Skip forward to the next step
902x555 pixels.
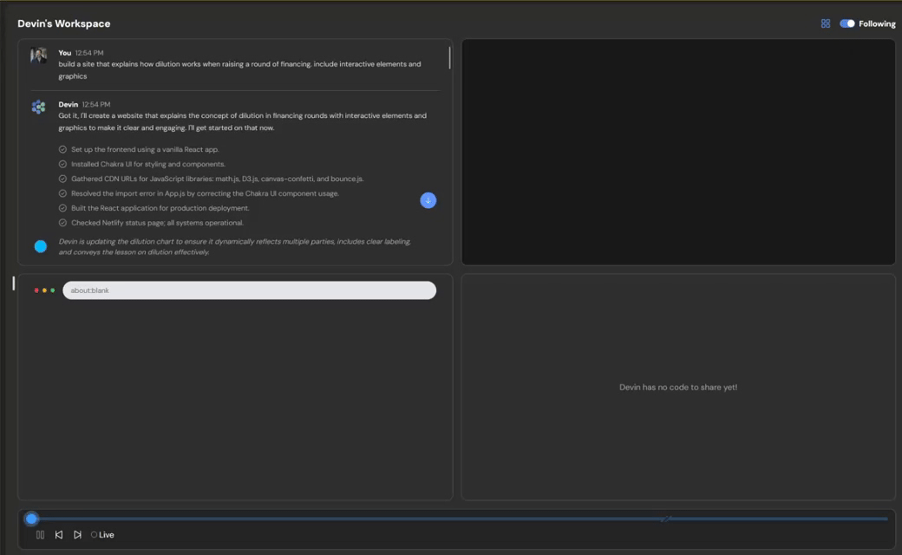click(x=77, y=535)
